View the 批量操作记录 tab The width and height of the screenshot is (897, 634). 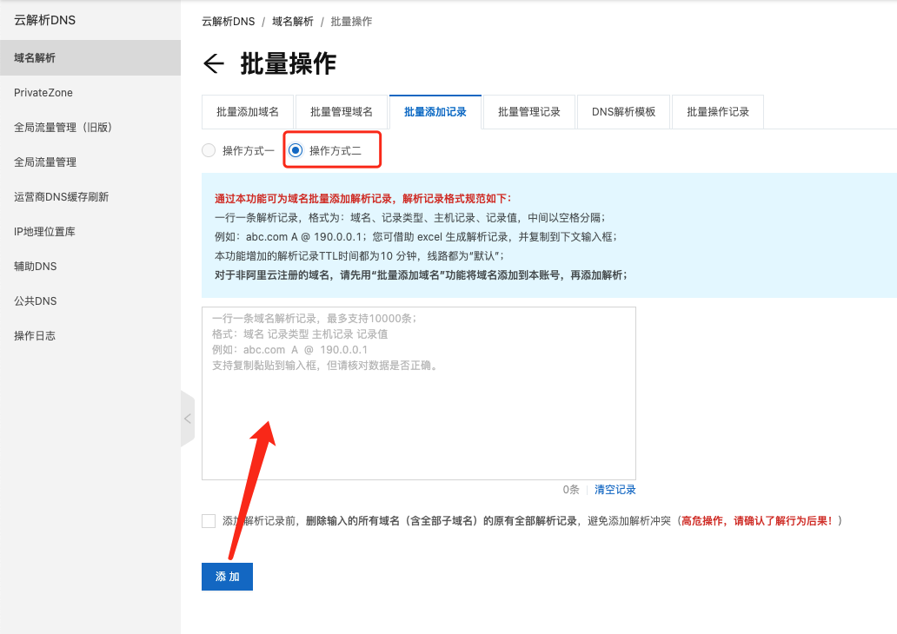[x=718, y=112]
